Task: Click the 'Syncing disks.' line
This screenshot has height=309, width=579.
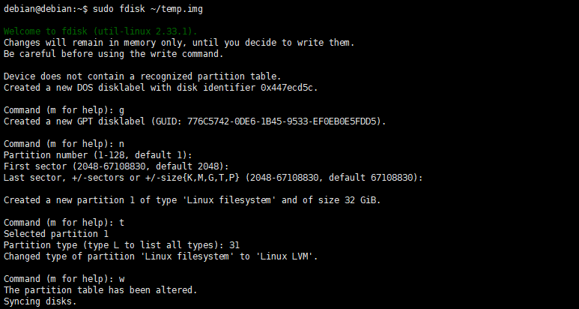Action: click(40, 301)
